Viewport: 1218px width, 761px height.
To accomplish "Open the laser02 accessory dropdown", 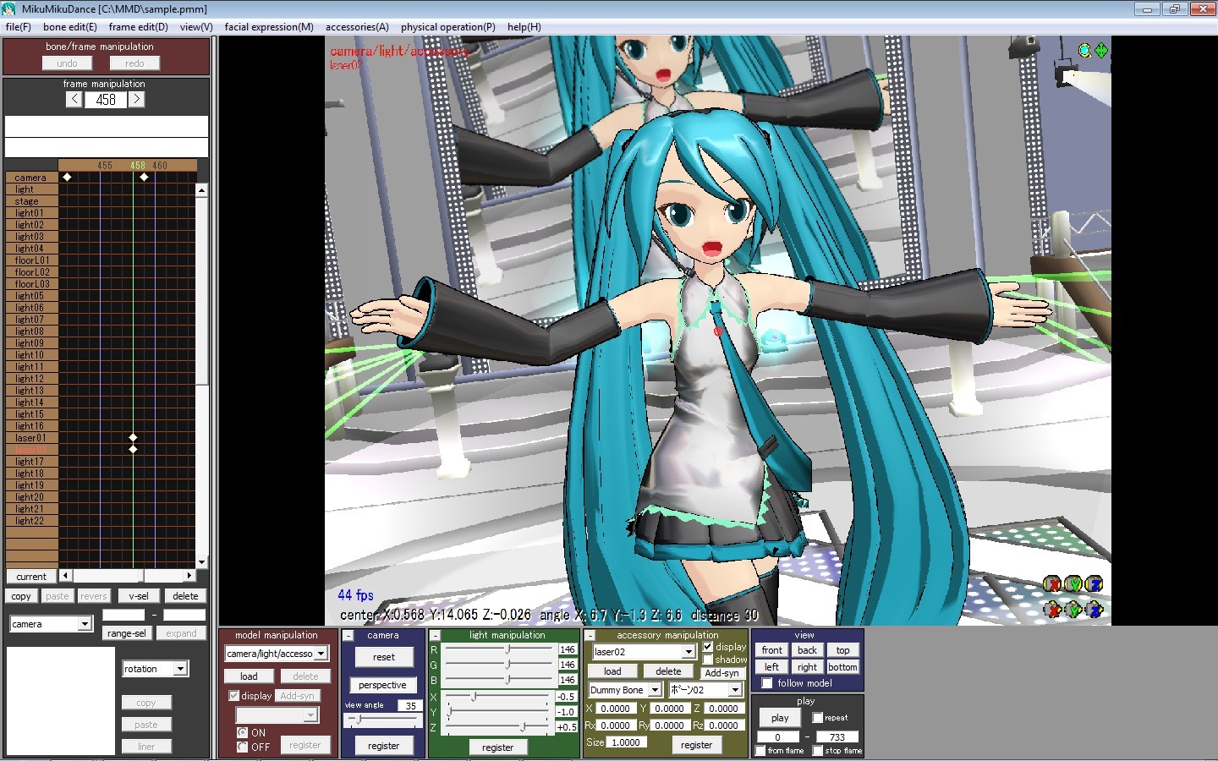I will (689, 652).
